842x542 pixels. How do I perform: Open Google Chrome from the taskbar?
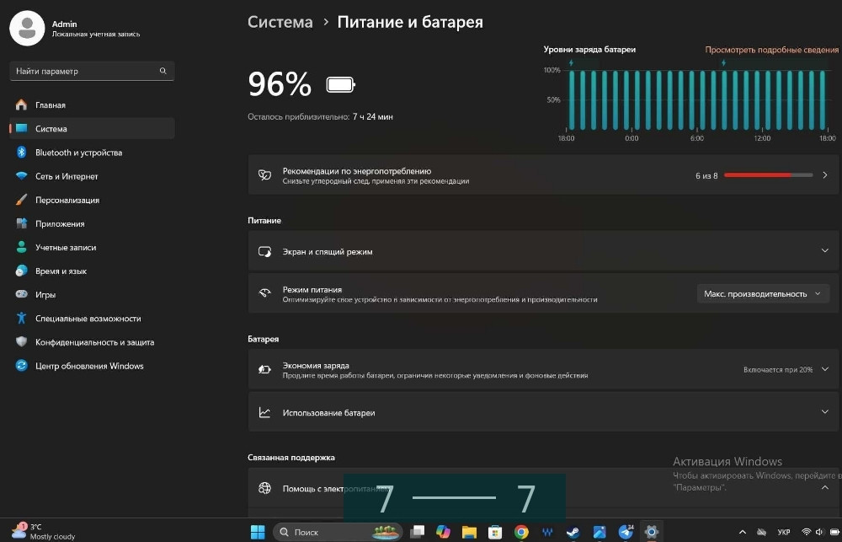[x=520, y=532]
